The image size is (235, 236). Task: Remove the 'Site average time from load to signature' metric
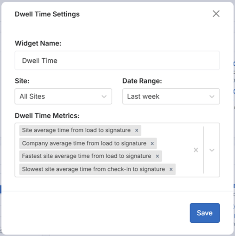coord(137,130)
